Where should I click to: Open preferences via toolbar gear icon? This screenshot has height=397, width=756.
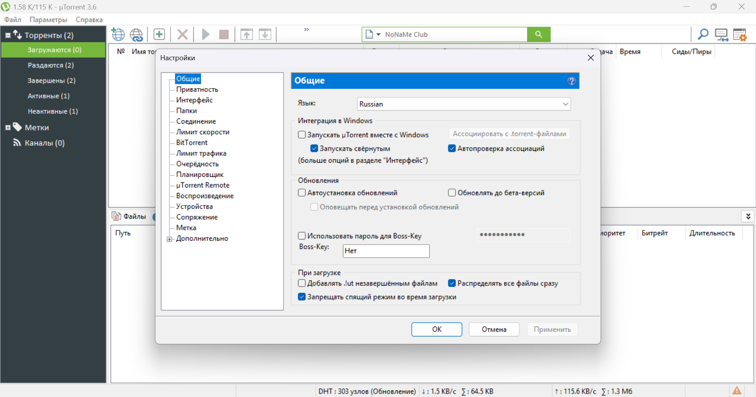pyautogui.click(x=740, y=35)
